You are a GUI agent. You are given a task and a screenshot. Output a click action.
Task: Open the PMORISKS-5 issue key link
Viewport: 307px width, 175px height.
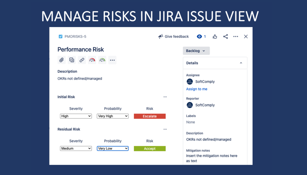point(75,36)
